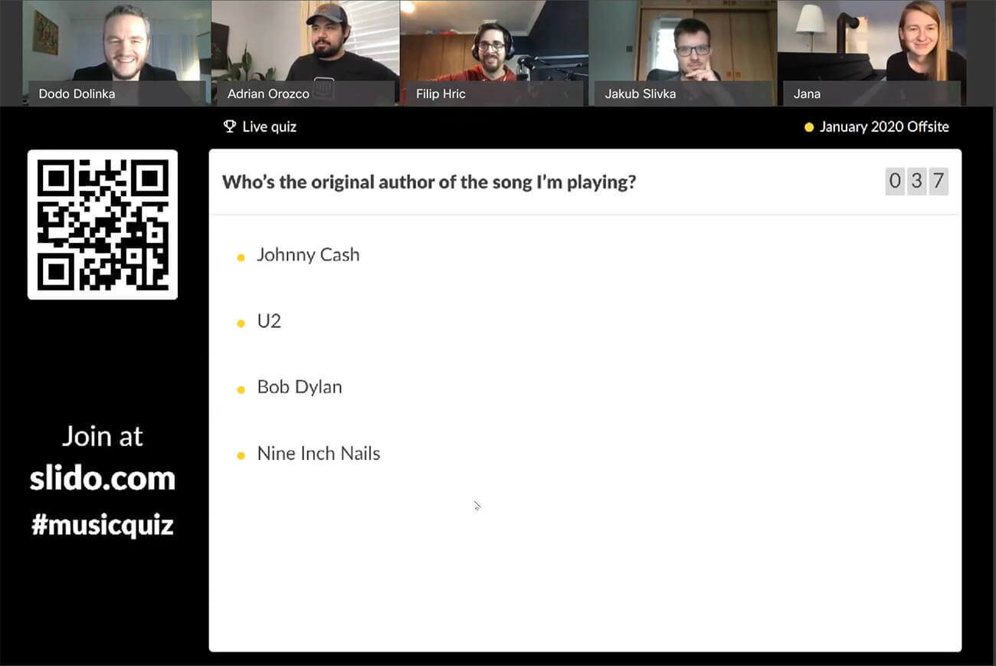The height and width of the screenshot is (666, 996).
Task: Select the yellow bullet beside Johnny Cash
Action: 241,258
